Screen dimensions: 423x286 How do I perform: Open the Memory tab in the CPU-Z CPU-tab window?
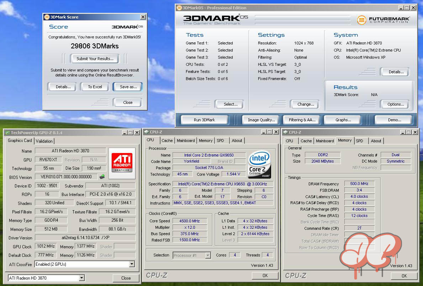[x=206, y=141]
